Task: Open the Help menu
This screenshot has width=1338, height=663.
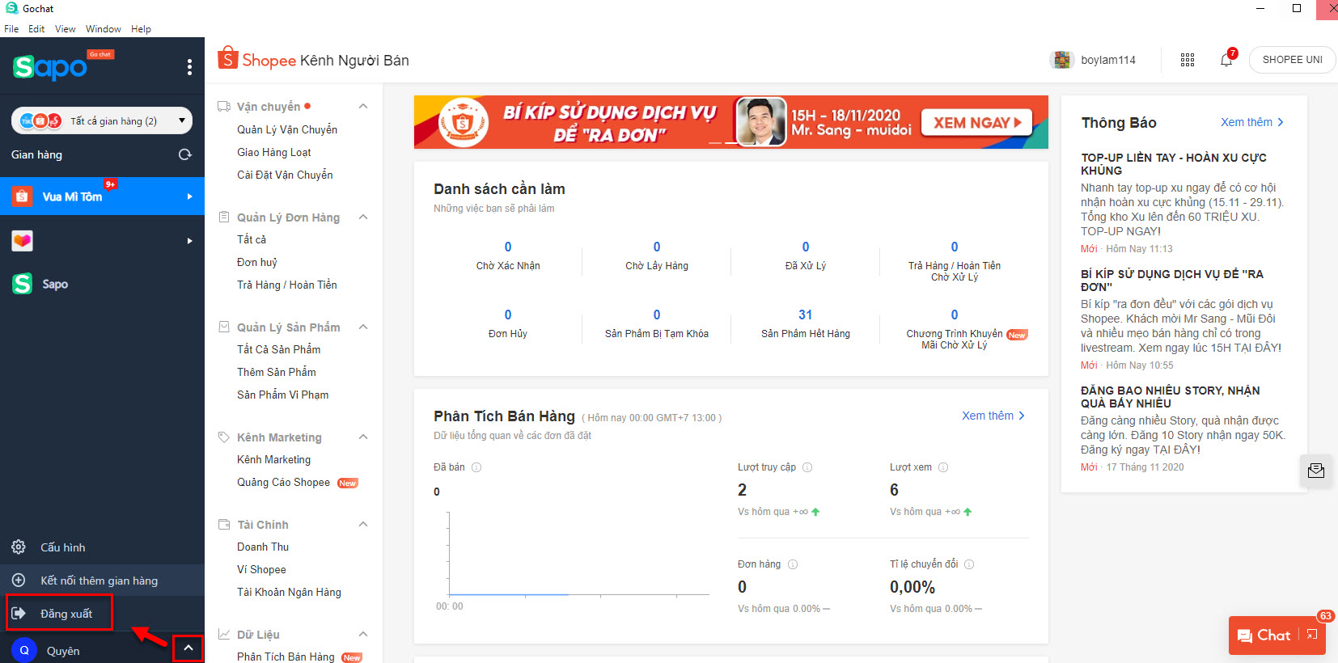Action: point(141,29)
